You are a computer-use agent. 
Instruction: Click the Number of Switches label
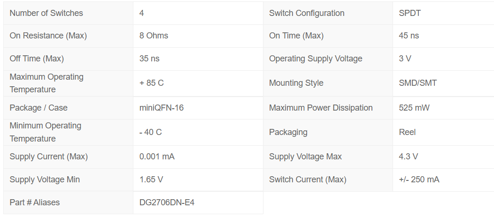[46, 13]
